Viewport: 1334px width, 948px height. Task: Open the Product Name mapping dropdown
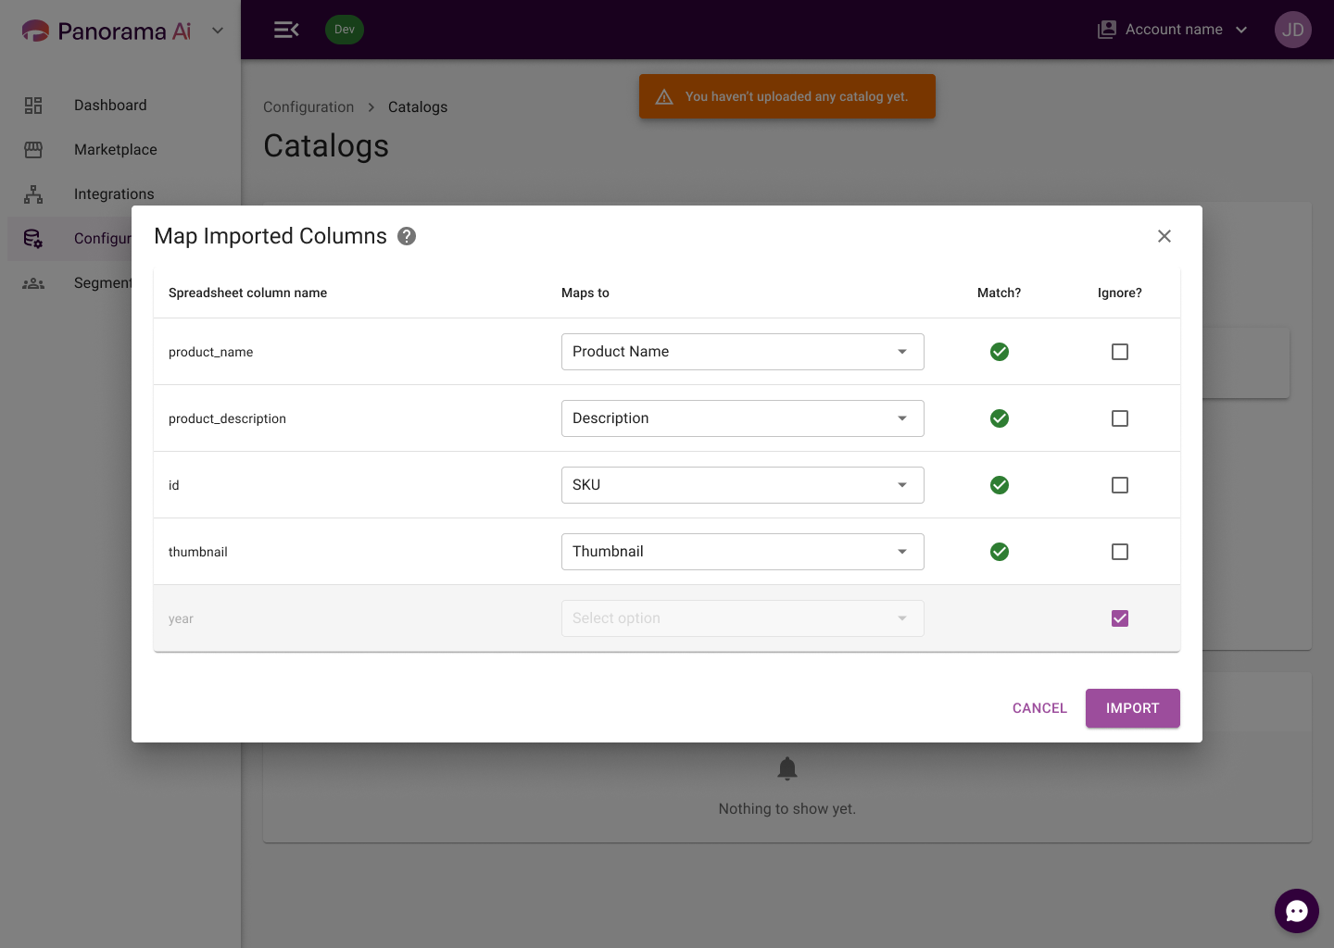click(x=743, y=352)
